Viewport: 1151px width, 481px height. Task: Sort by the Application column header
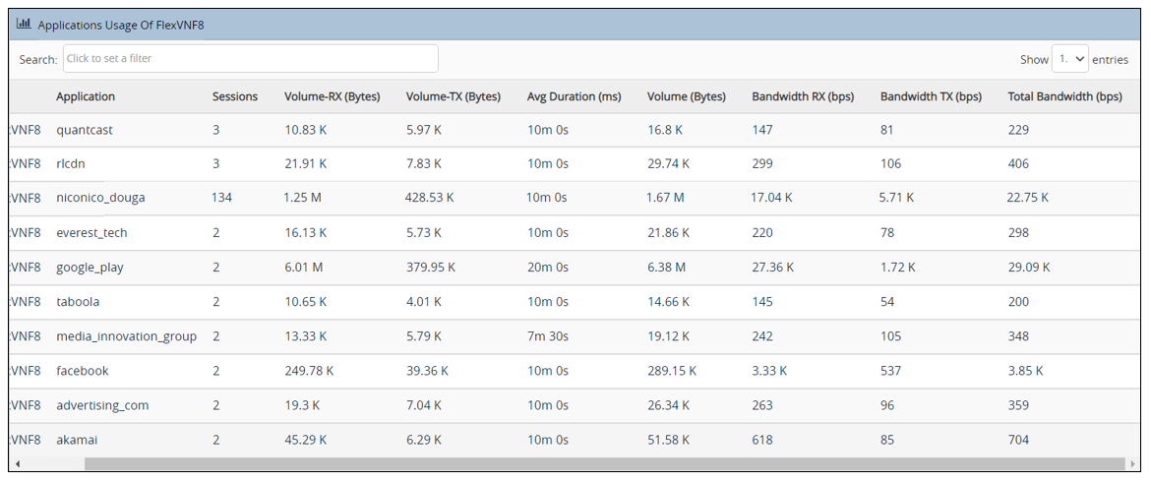pyautogui.click(x=86, y=96)
